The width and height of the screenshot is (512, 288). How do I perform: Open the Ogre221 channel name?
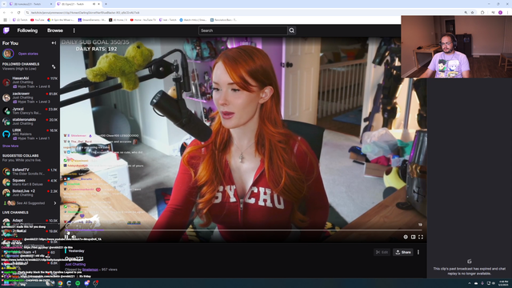[74, 258]
